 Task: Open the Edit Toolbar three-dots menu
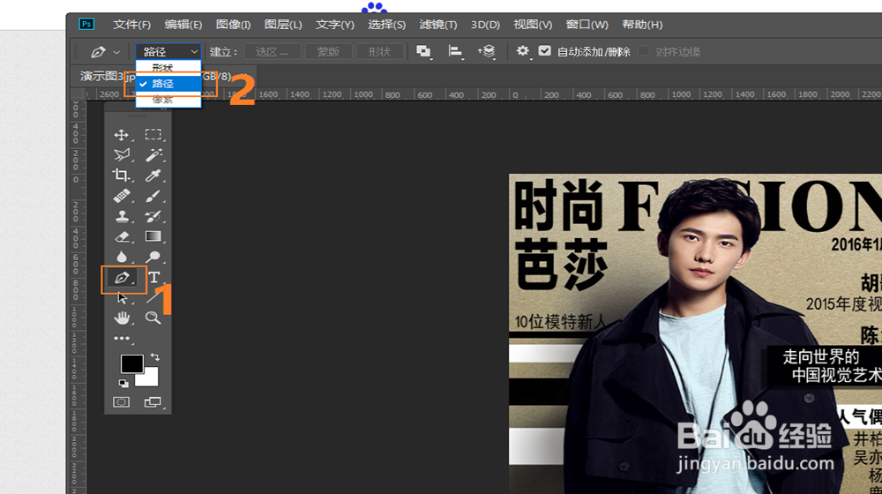tap(122, 338)
